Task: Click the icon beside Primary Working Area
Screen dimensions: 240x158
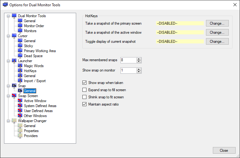Action: (x=20, y=51)
